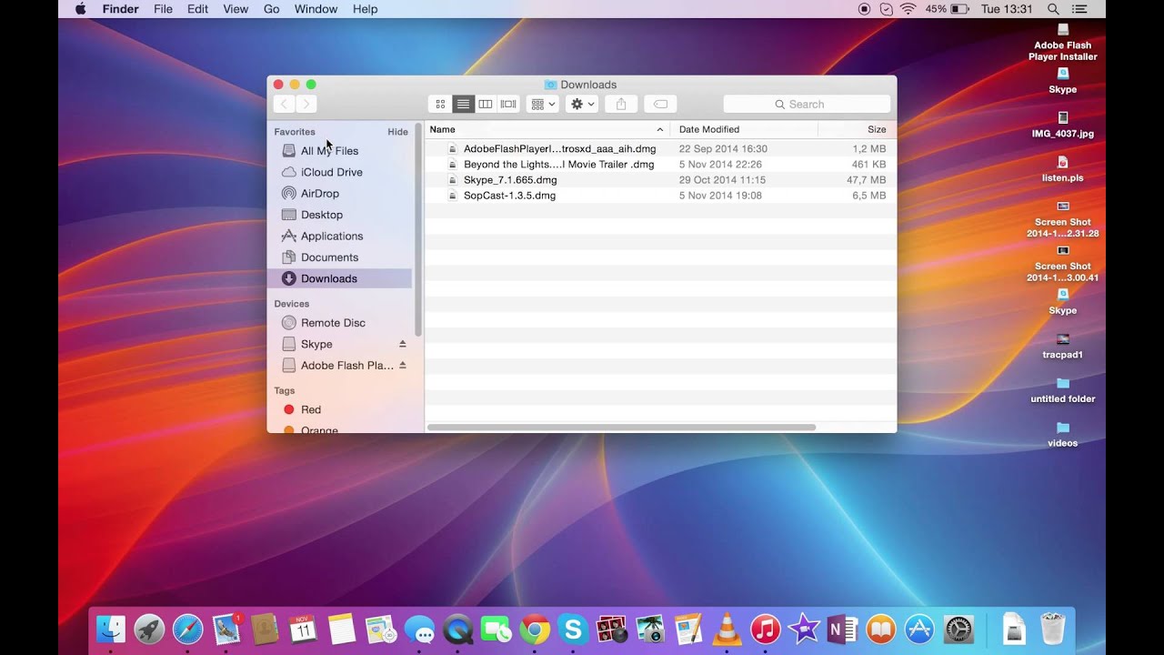Select the videos folder on the desktop
The image size is (1164, 655).
(1063, 436)
